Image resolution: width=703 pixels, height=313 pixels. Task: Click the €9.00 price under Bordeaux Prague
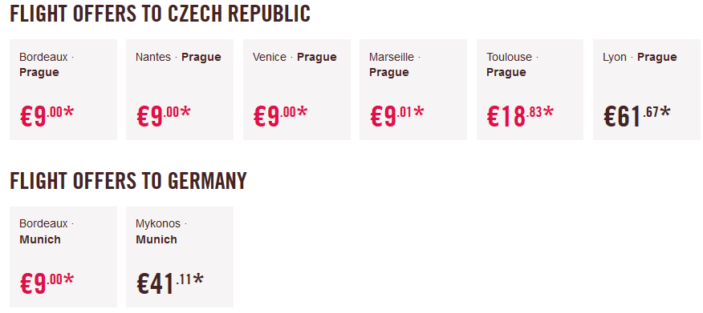tap(47, 116)
